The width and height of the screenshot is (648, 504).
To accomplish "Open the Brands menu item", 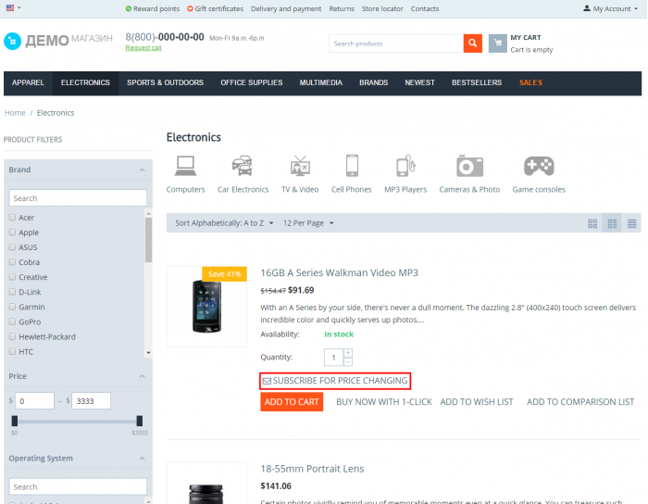I will pos(374,82).
